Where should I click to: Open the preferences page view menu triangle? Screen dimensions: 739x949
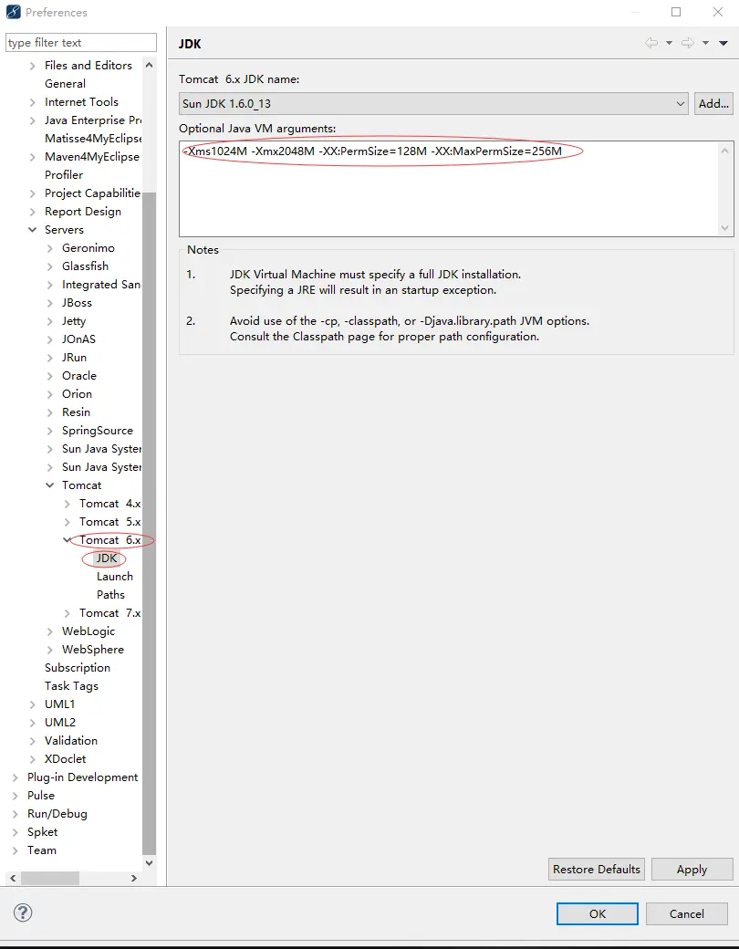(723, 43)
